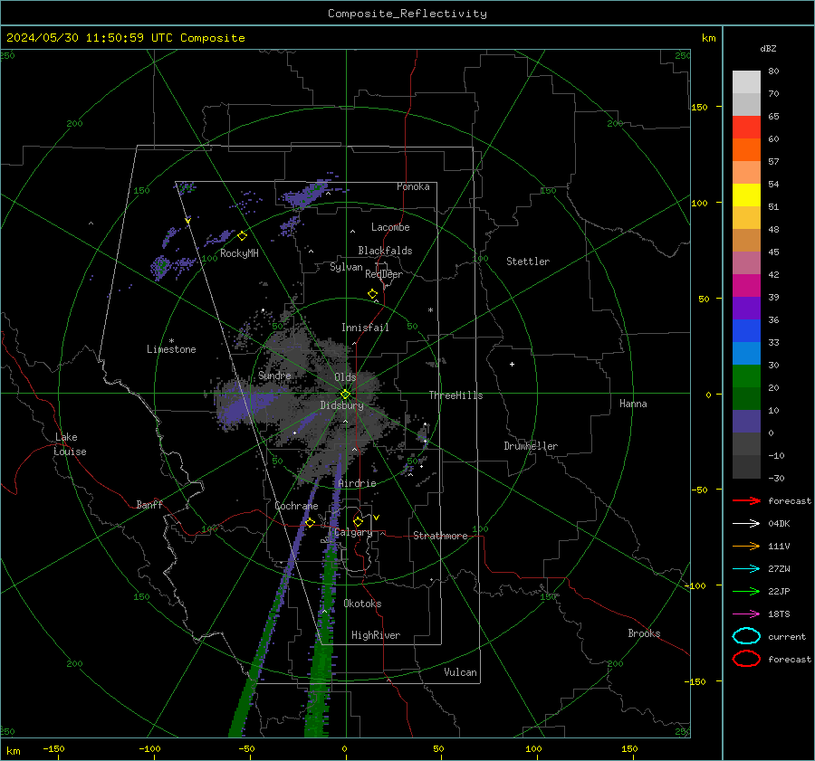Click the Banff label

pos(149,505)
